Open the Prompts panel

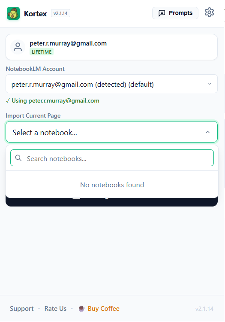click(x=175, y=13)
